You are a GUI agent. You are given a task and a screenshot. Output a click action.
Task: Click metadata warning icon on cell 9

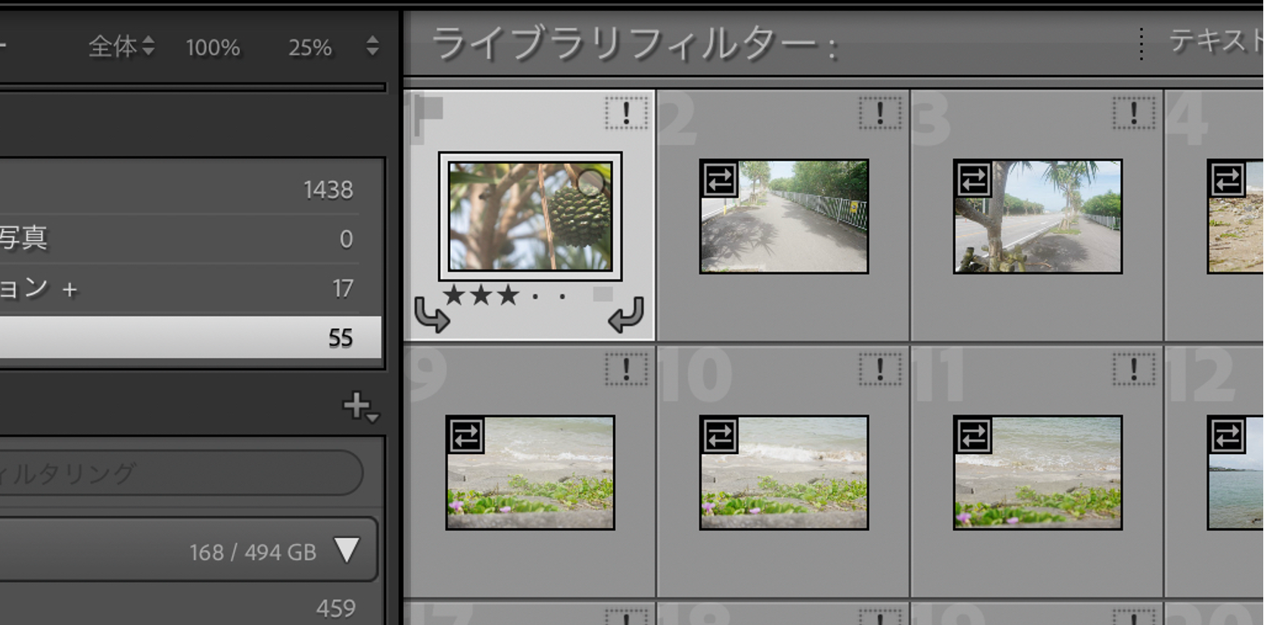[x=626, y=370]
